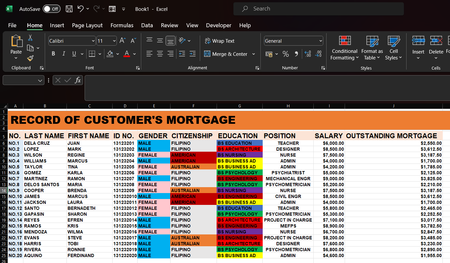Switch to the Developer tab
This screenshot has height=263, width=450.
pos(219,25)
